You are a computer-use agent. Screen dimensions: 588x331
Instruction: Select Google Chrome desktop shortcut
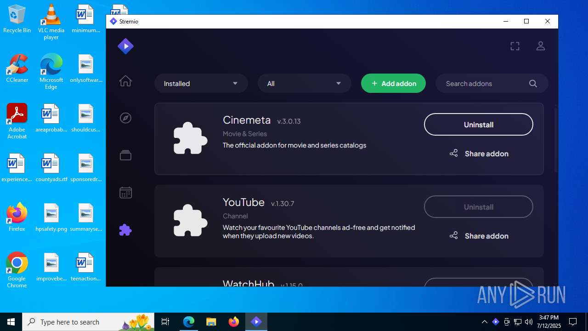[17, 270]
